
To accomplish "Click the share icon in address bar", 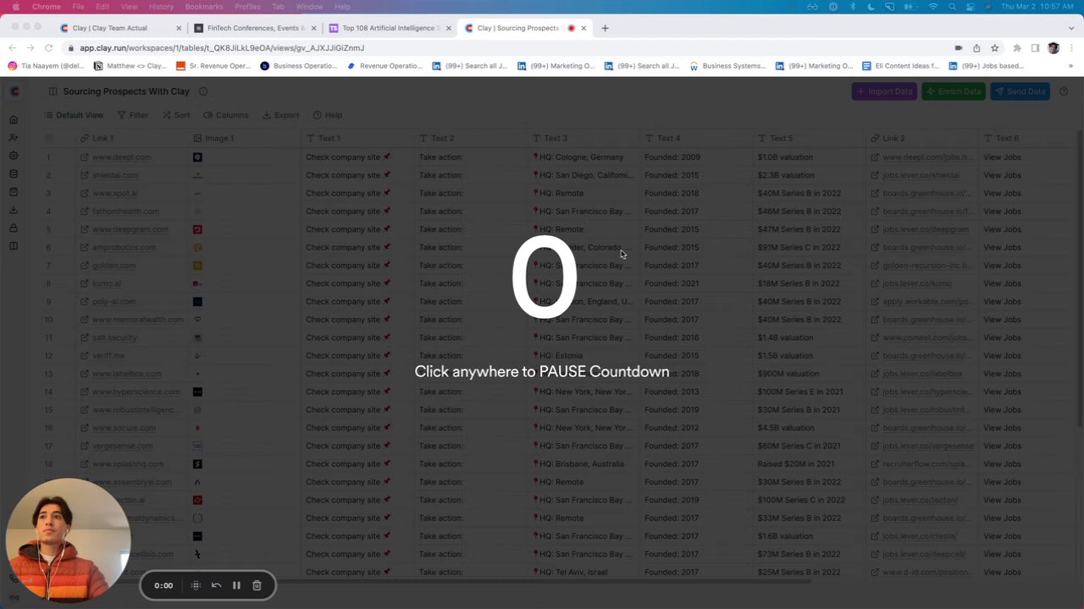I will [x=976, y=48].
